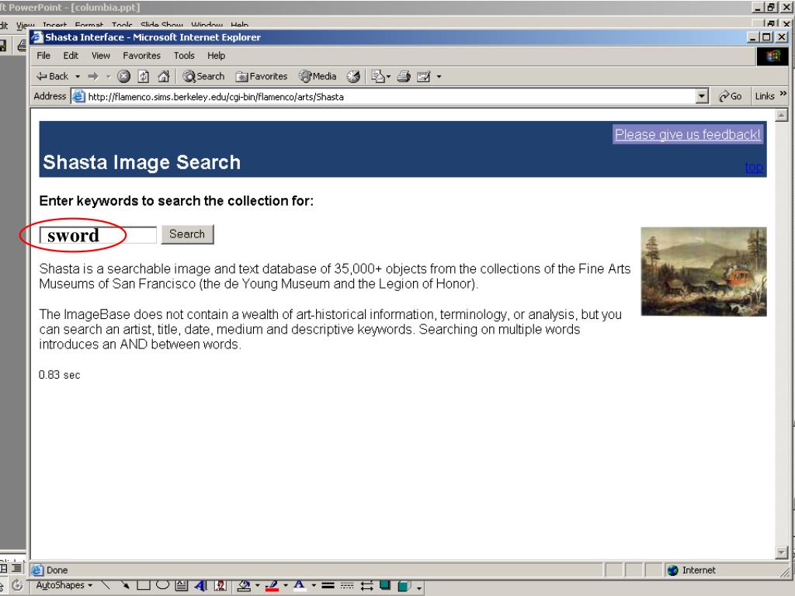Image resolution: width=795 pixels, height=596 pixels.
Task: Click the Dash Style icon in PowerPoint
Action: point(347,585)
